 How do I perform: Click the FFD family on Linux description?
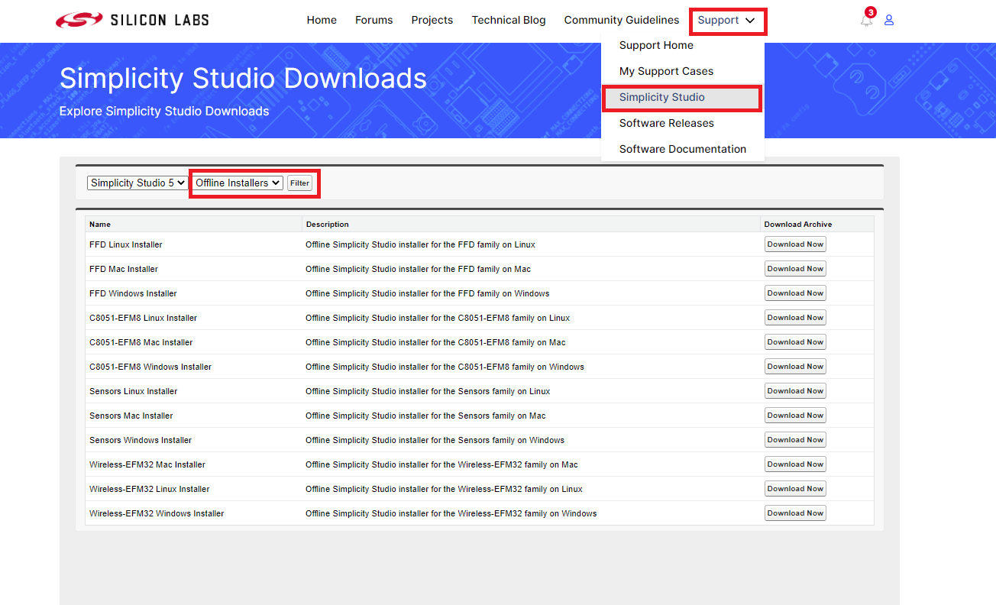pyautogui.click(x=420, y=244)
